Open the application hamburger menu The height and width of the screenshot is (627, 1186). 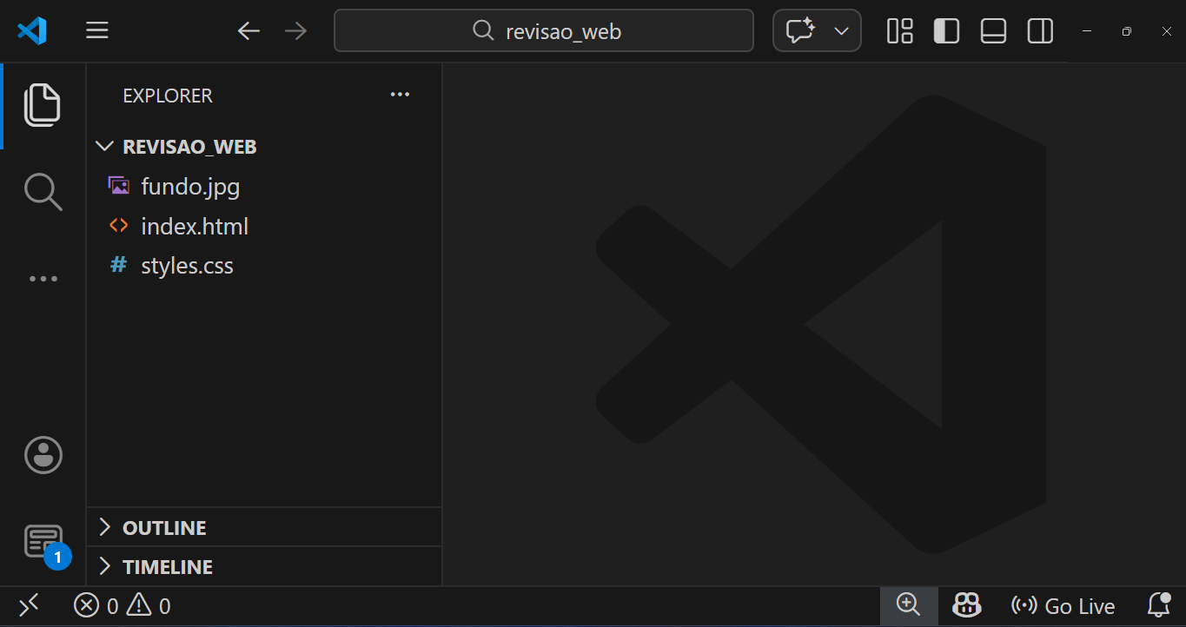point(96,30)
